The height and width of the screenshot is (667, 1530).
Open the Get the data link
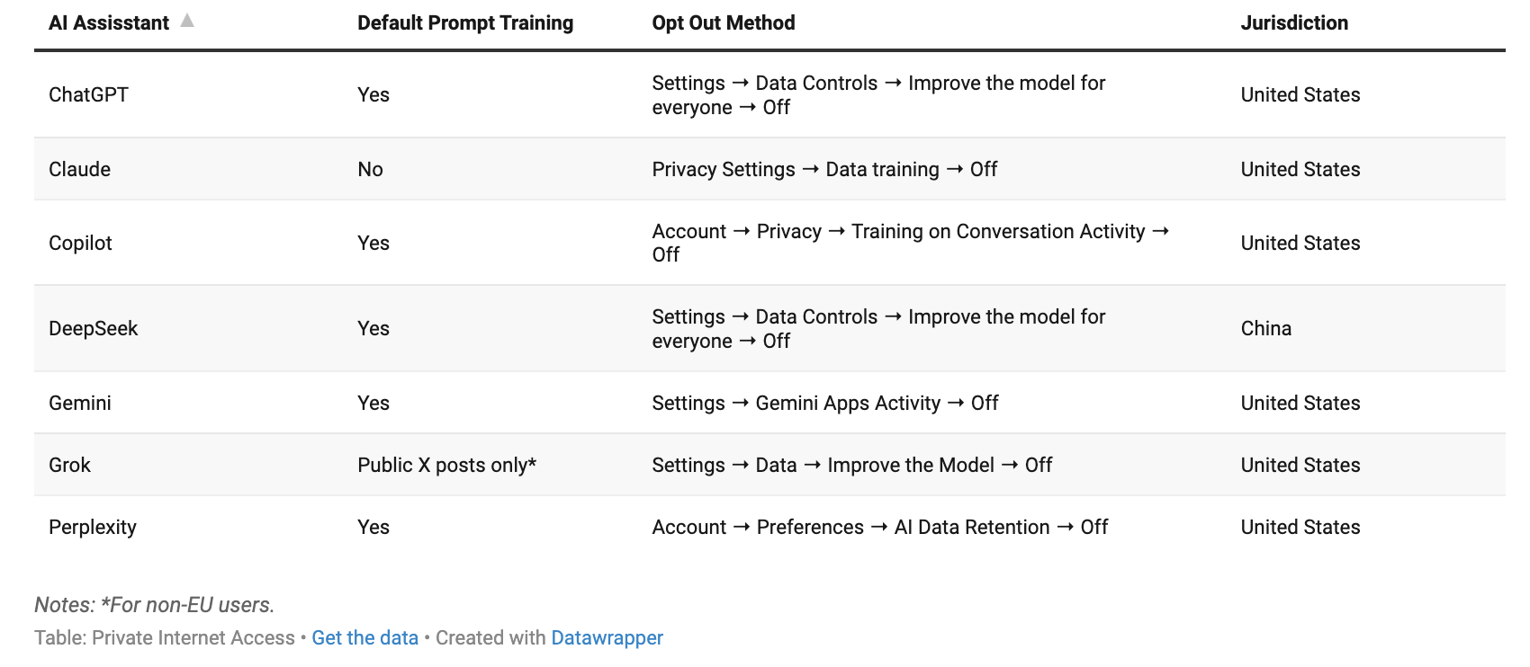[x=364, y=637]
